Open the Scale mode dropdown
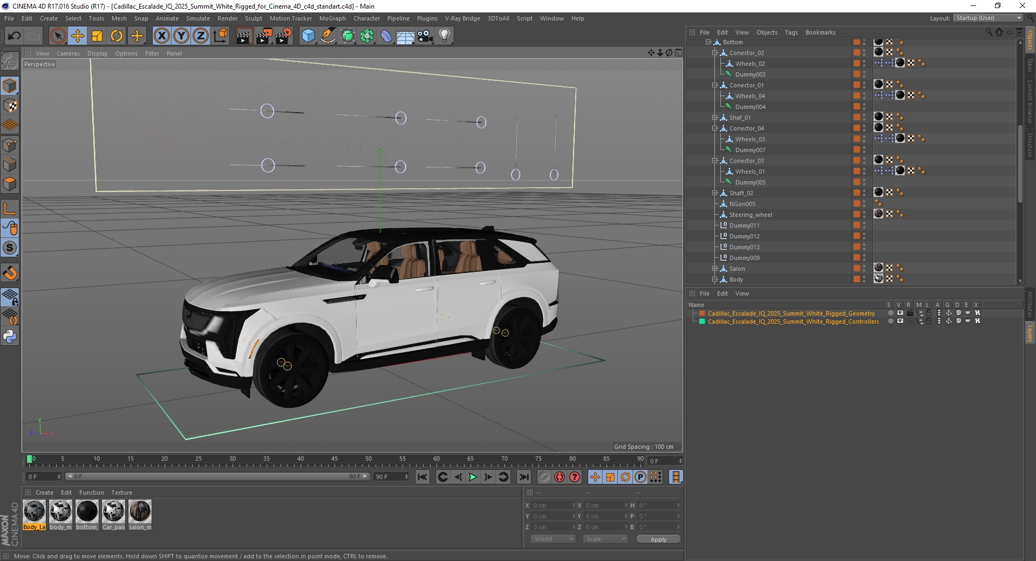The height and width of the screenshot is (561, 1036). 605,539
